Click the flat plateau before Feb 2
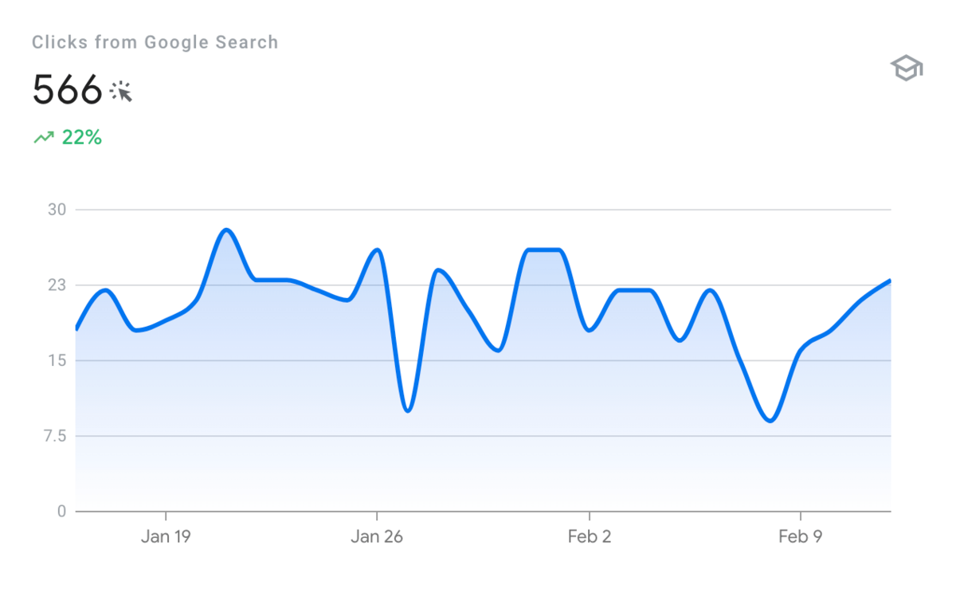This screenshot has width=956, height=593. point(545,250)
